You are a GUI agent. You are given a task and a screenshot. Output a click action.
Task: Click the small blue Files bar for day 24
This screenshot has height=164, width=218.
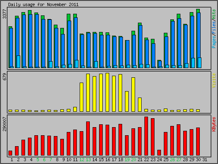(160, 64)
